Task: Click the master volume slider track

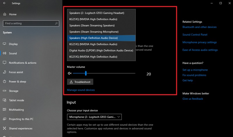Action: tap(111, 73)
